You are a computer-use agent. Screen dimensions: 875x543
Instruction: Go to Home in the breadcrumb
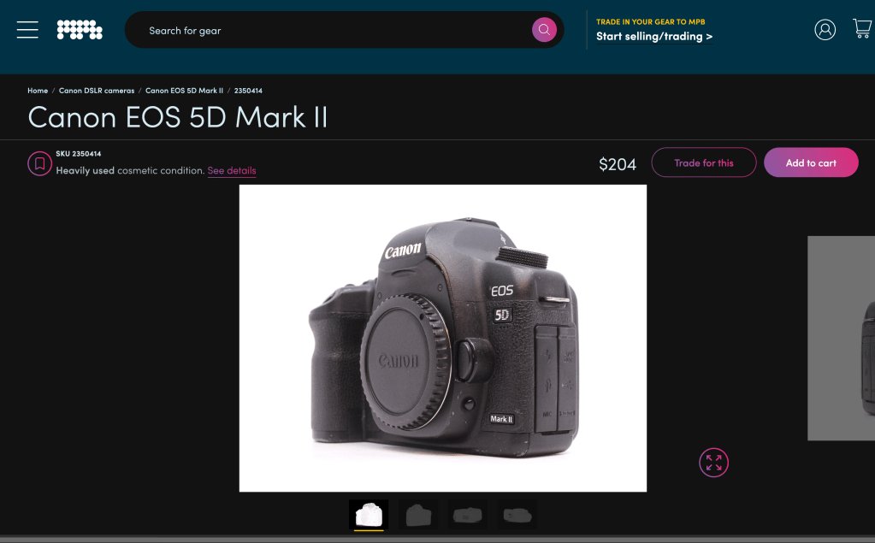click(38, 91)
